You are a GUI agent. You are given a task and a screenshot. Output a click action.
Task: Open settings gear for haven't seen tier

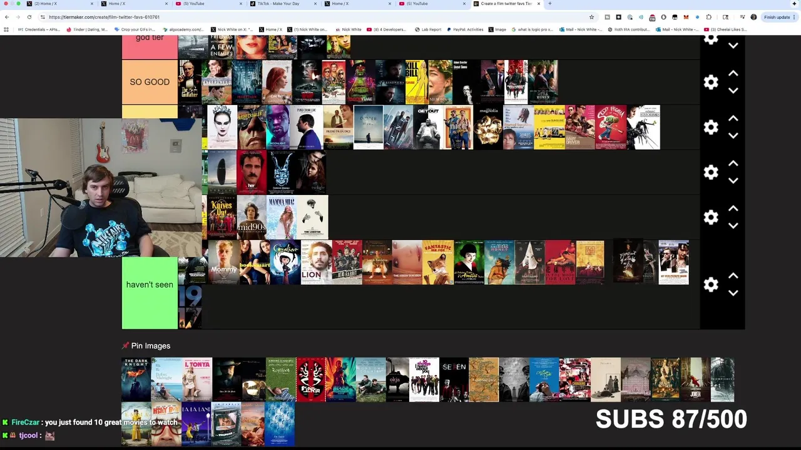click(x=711, y=284)
